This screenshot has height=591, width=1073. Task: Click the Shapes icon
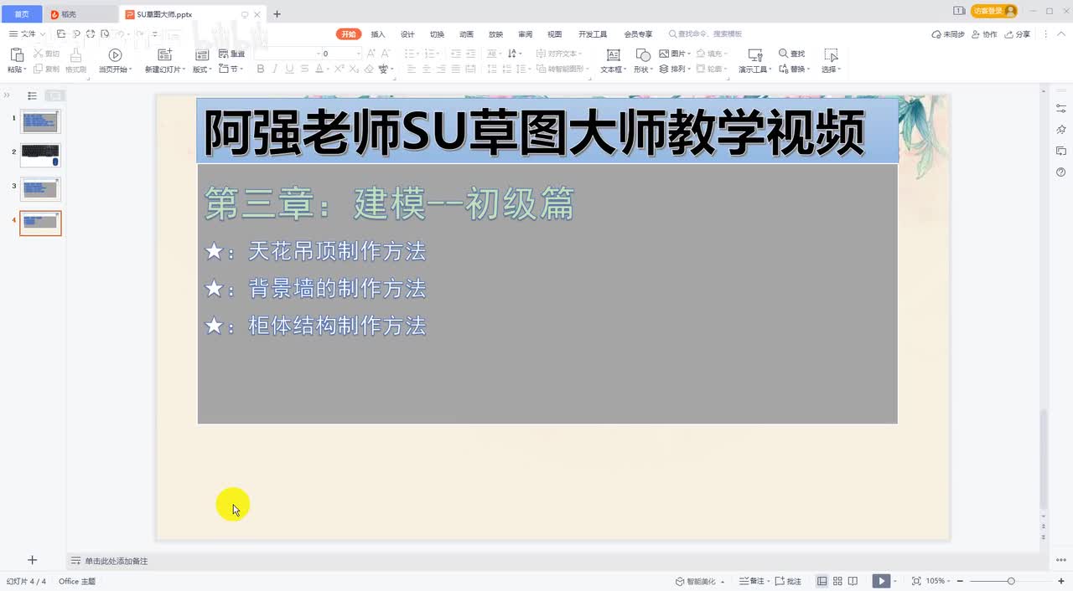point(643,55)
